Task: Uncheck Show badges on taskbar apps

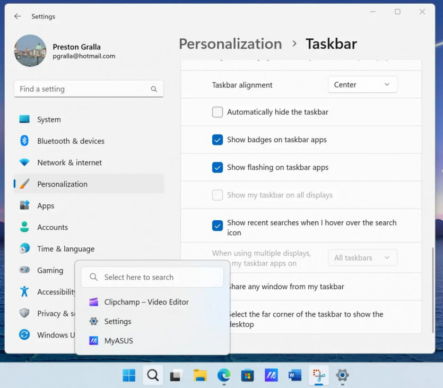Action: 218,140
